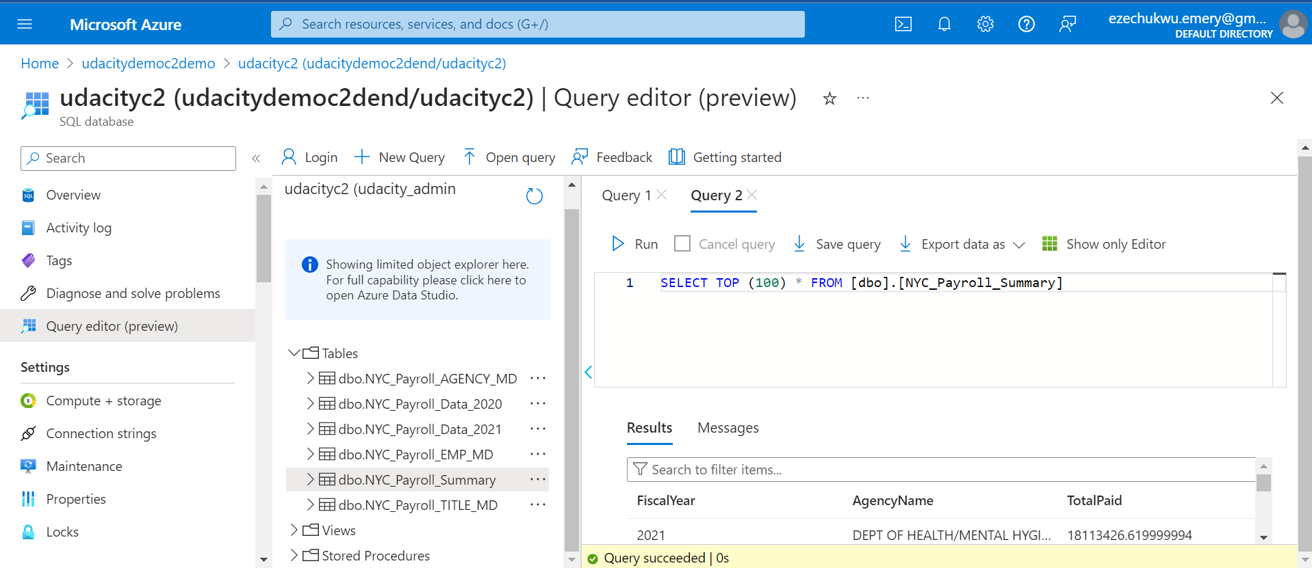Expand dbo.NYC_Payroll_EMP_MD table

(x=310, y=454)
